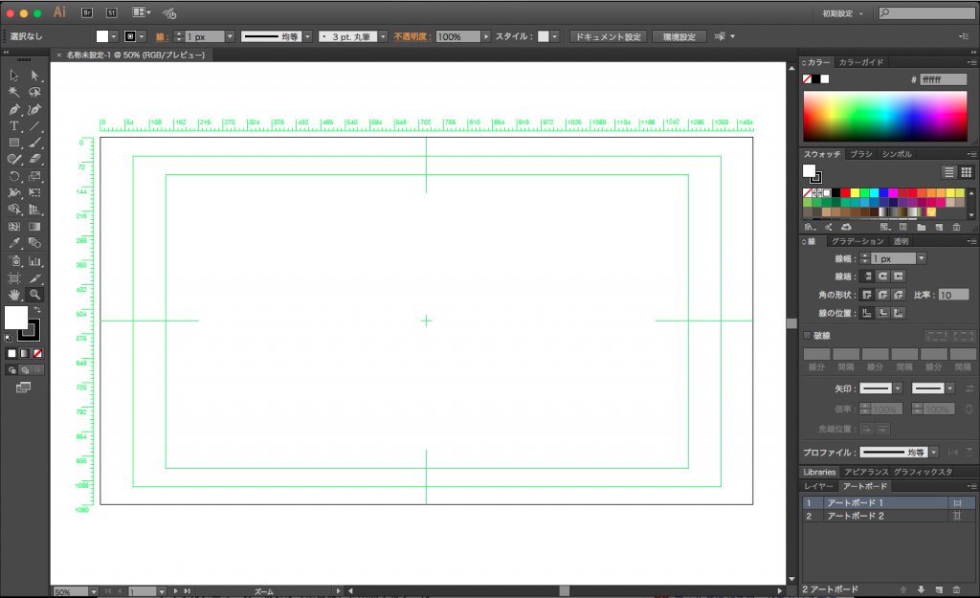The image size is (980, 598).
Task: Select the Type tool
Action: point(13,126)
